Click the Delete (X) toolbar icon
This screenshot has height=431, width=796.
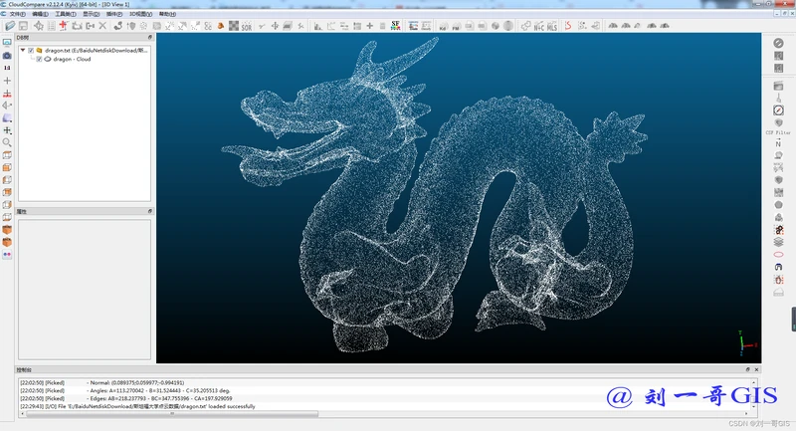tap(102, 26)
